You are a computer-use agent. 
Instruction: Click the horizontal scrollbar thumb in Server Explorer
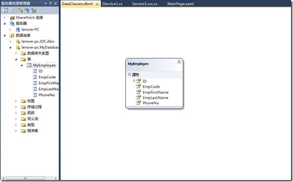click(25, 178)
